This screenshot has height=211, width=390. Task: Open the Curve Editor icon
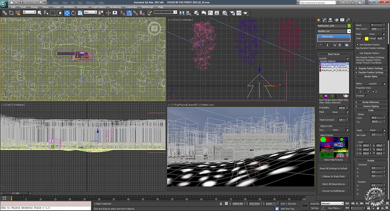tap(211, 13)
